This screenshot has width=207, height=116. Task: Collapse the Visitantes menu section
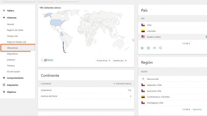coord(12,18)
